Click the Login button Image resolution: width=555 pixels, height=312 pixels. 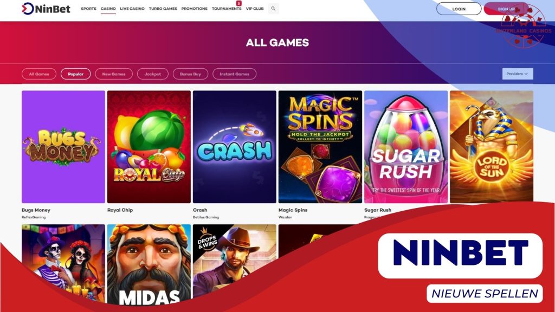pyautogui.click(x=459, y=9)
